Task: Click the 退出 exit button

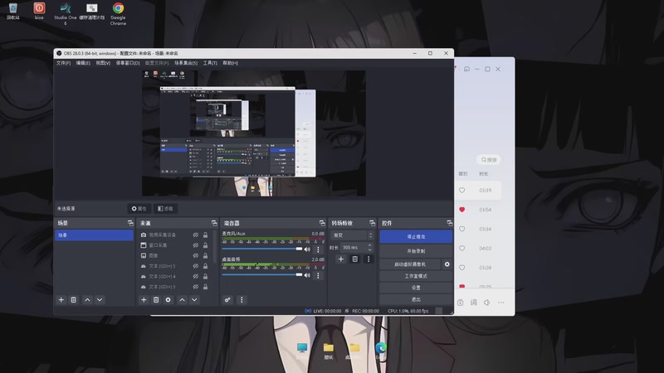Action: pyautogui.click(x=416, y=299)
